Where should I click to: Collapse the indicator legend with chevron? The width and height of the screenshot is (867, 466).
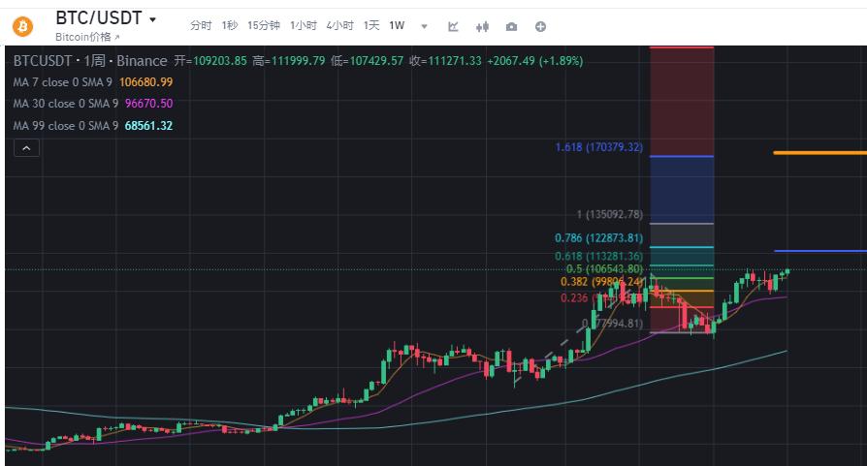pyautogui.click(x=25, y=148)
